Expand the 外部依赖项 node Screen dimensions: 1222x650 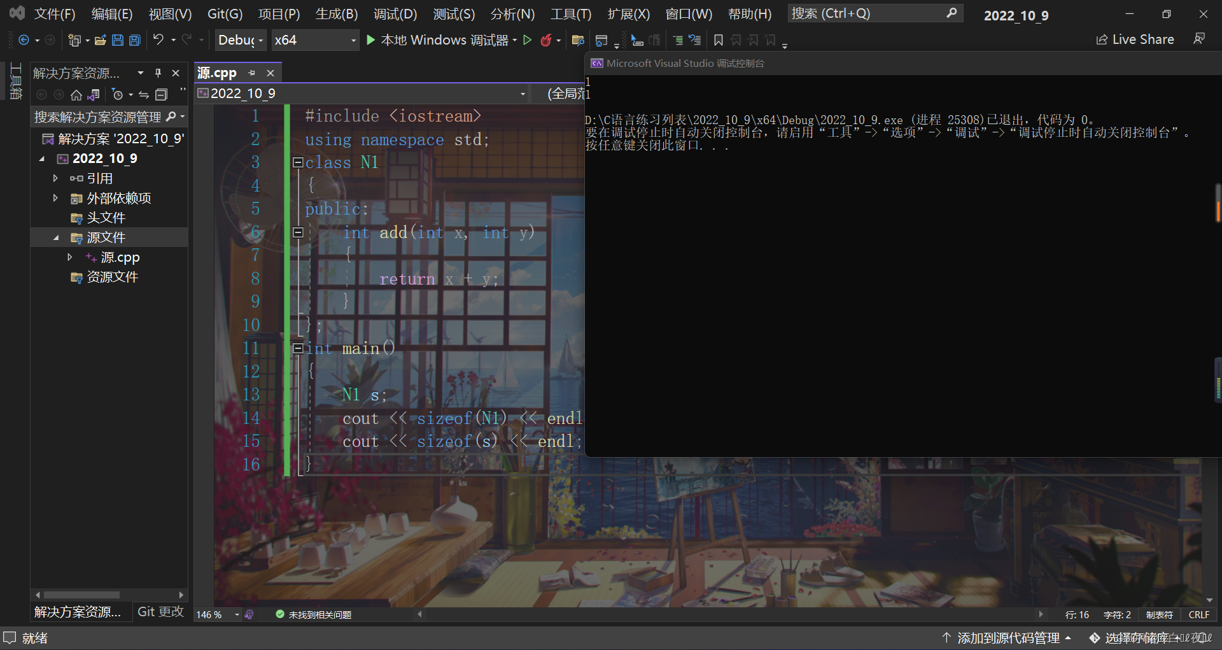tap(55, 198)
